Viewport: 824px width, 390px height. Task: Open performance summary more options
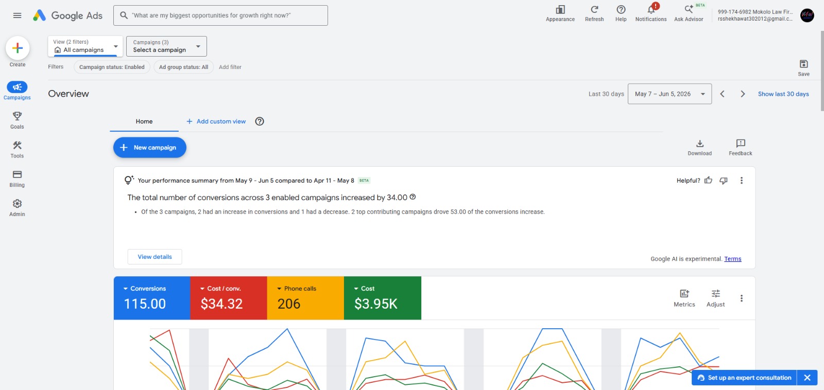[x=742, y=180]
